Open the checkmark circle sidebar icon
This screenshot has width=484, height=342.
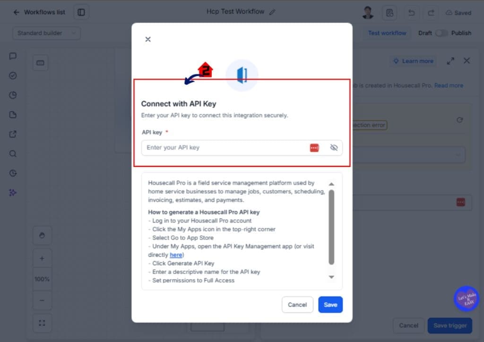pos(13,75)
